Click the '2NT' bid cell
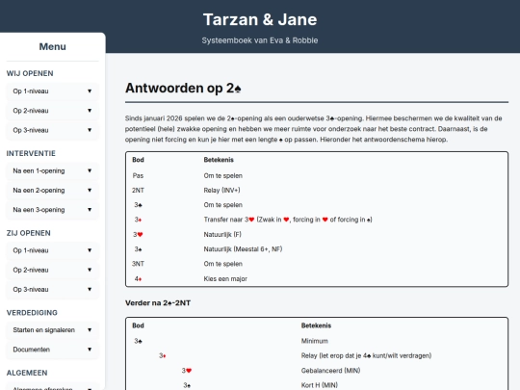 138,191
